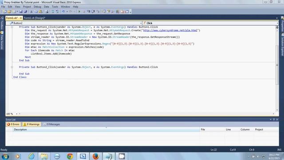The image size is (284, 160).
Task: Click the Step Over toolbar icon
Action: [93, 12]
